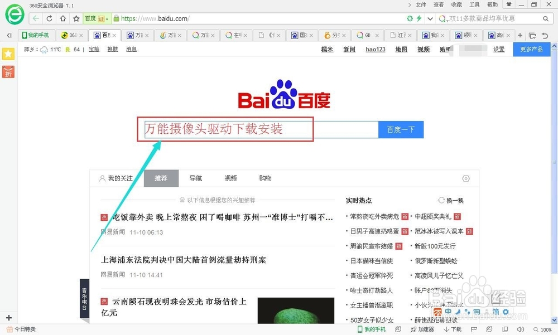The image size is (558, 335).
Task: Click the Baidu search input box
Action: 261,129
